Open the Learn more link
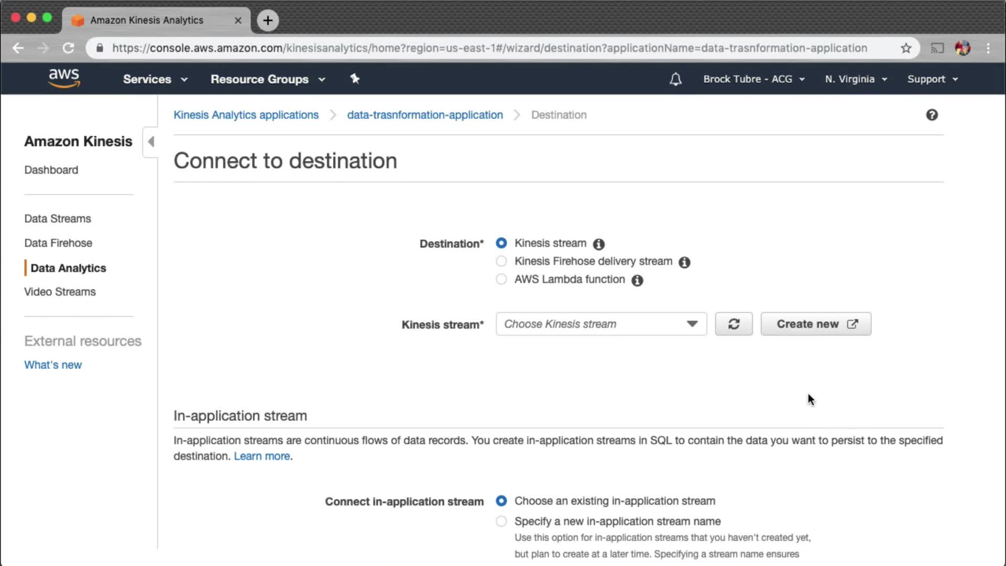The height and width of the screenshot is (566, 1006). click(261, 456)
